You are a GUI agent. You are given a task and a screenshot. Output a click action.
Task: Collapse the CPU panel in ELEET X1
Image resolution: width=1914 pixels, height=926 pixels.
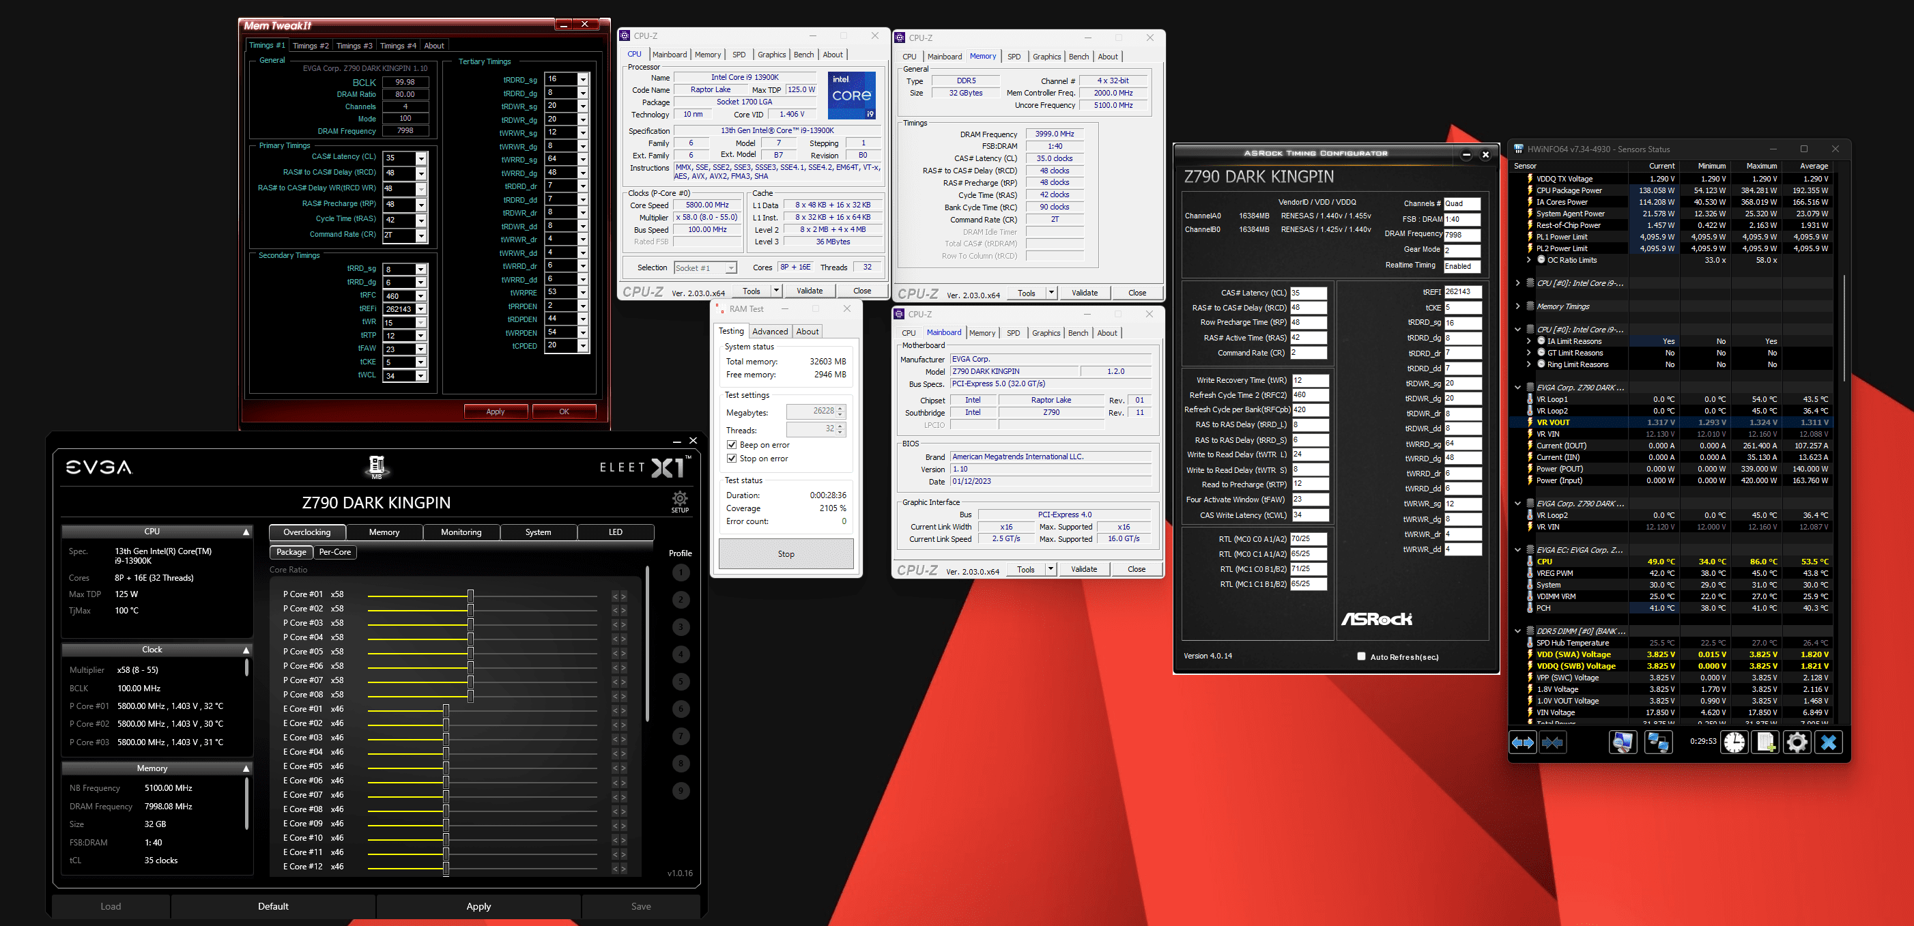pos(246,532)
